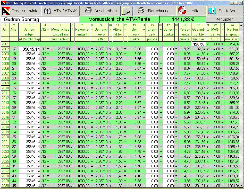The width and height of the screenshot is (244, 189).
Task: Click the age 30 cell
Action: [x=14, y=112]
